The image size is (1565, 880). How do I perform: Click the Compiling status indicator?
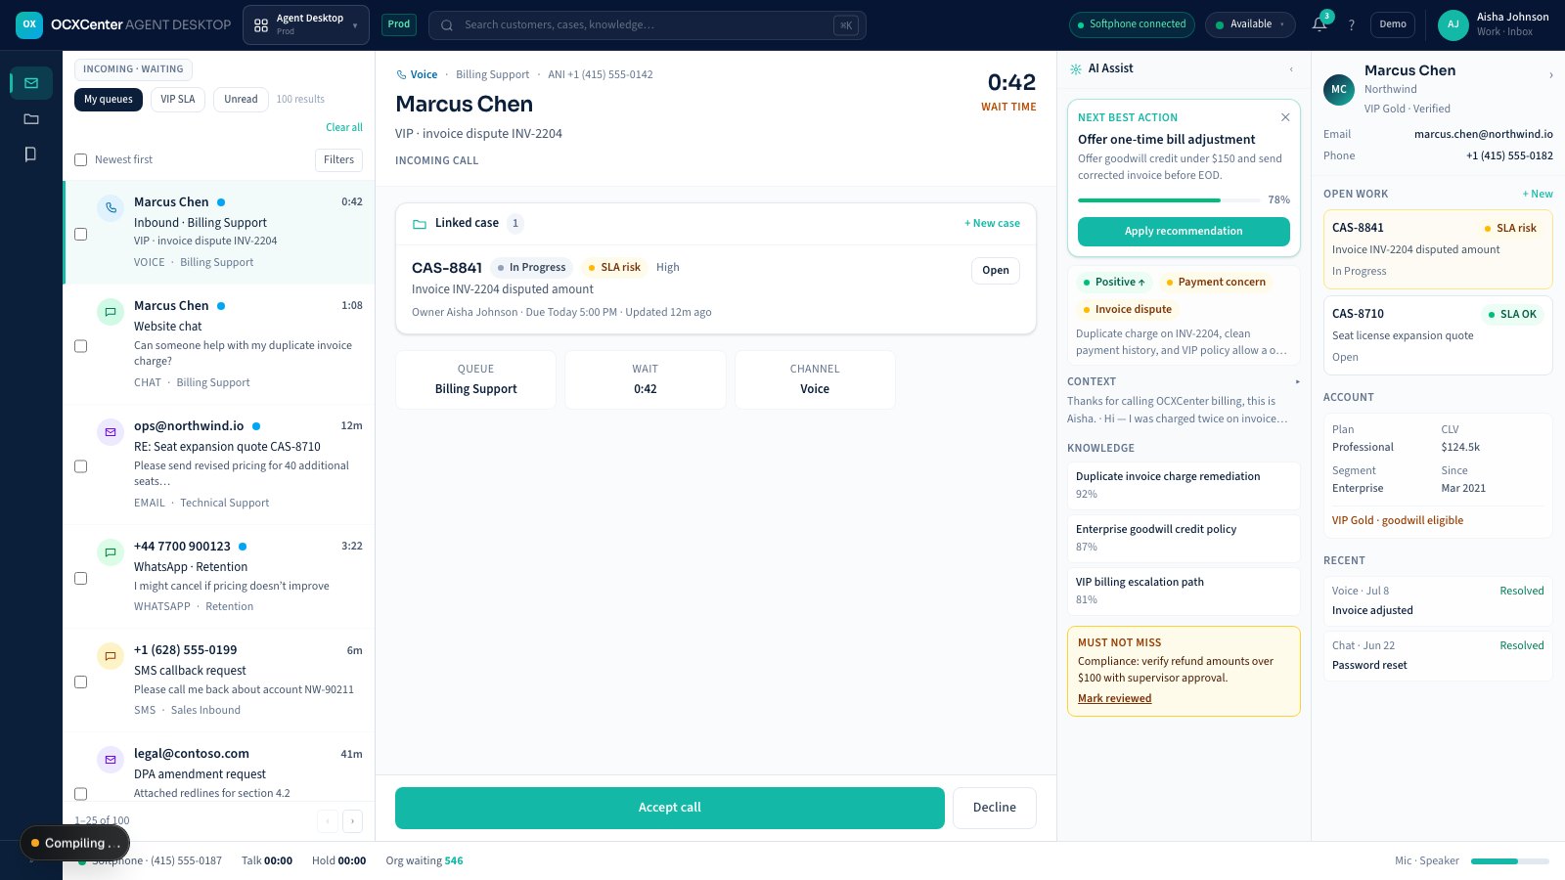point(75,843)
